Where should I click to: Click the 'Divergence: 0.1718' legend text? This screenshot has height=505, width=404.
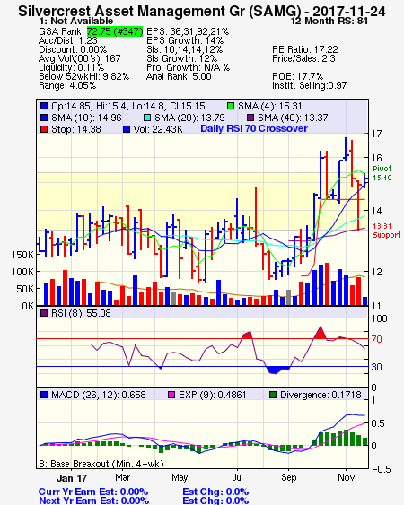(x=321, y=395)
